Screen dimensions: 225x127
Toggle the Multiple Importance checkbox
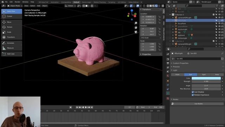(193, 95)
